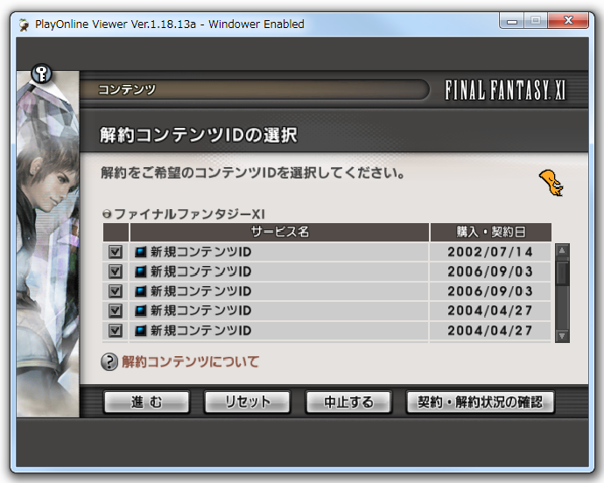The height and width of the screenshot is (483, 604).
Task: Click the question mark help icon
Action: pyautogui.click(x=109, y=361)
